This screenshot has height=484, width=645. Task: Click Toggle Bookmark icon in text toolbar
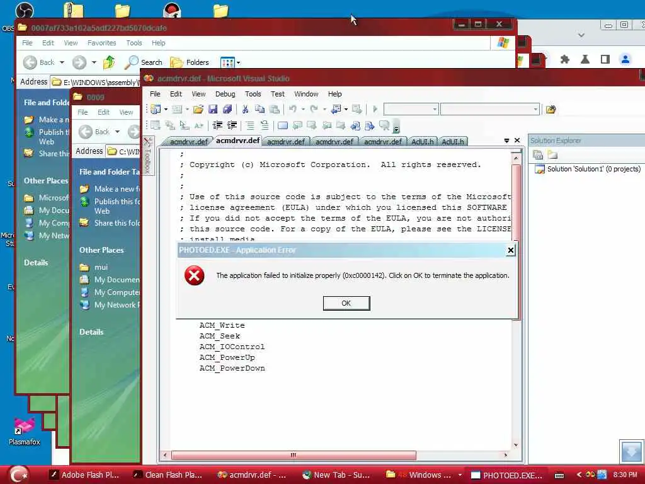pyautogui.click(x=283, y=125)
